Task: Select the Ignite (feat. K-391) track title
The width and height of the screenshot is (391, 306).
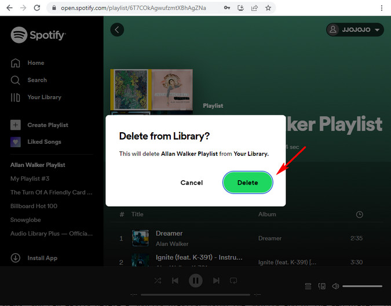Action: tap(199, 257)
